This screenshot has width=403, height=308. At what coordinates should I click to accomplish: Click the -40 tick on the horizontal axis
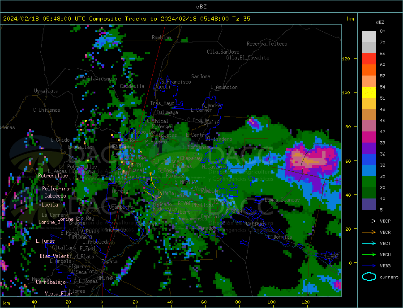33,302
